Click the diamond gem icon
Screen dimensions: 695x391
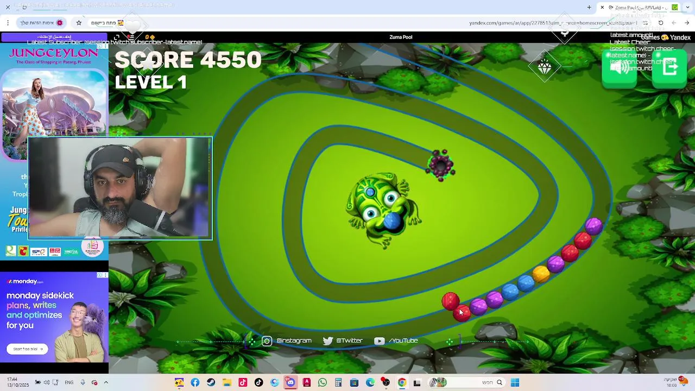(545, 67)
